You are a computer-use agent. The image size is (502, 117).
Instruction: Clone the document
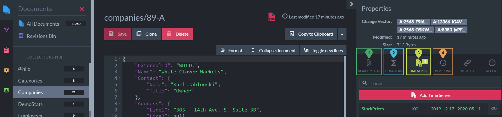click(146, 34)
